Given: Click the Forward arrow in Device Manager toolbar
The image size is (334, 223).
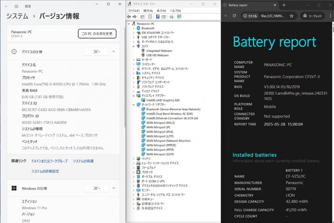Looking at the screenshot, I should pos(135,17).
